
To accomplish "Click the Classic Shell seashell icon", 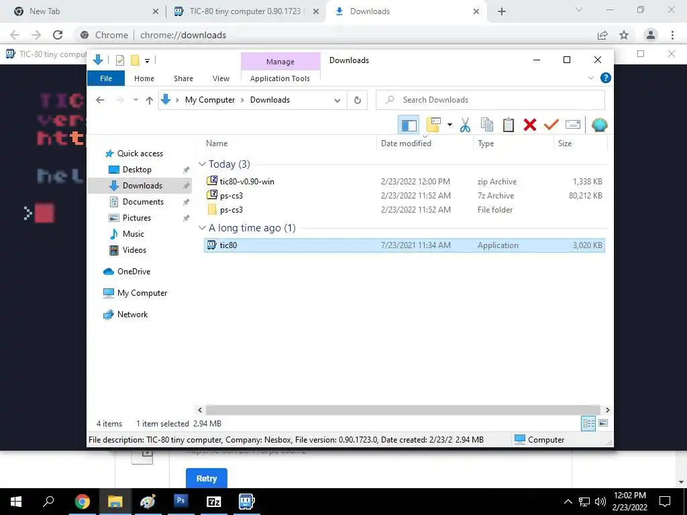I will (x=599, y=125).
